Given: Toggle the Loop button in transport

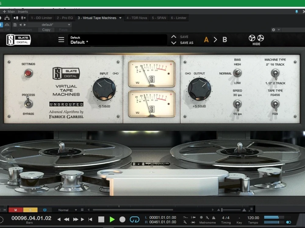Looking at the screenshot, I should [x=135, y=219].
